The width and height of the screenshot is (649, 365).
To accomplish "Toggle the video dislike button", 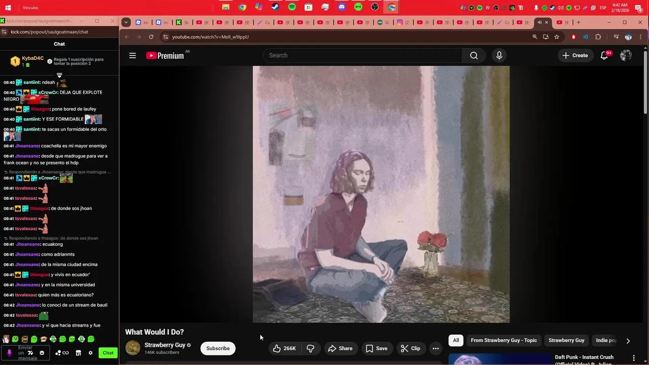I will (x=310, y=348).
